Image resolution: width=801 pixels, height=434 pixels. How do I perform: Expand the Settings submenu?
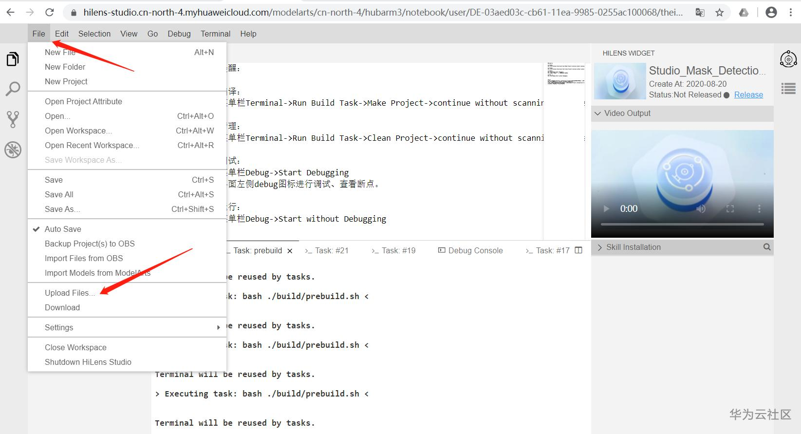coord(127,327)
